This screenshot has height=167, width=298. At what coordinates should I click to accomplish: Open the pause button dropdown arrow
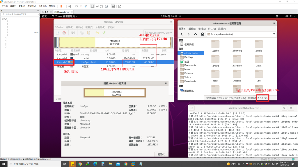[64, 6]
